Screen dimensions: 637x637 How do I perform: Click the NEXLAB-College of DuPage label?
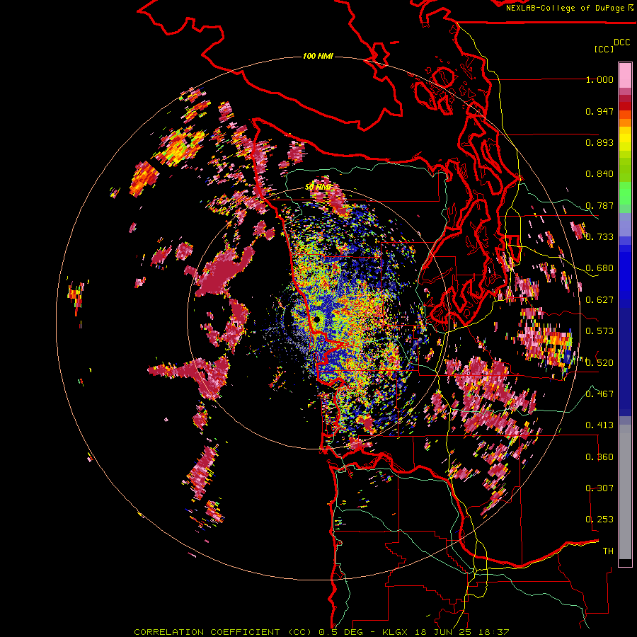coord(567,8)
